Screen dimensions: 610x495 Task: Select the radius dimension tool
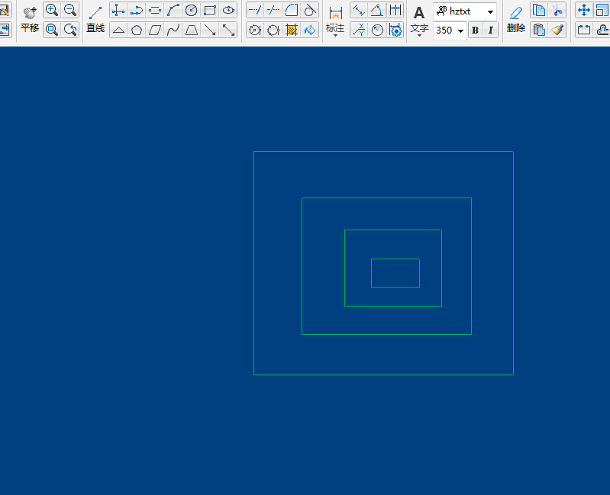tap(376, 30)
